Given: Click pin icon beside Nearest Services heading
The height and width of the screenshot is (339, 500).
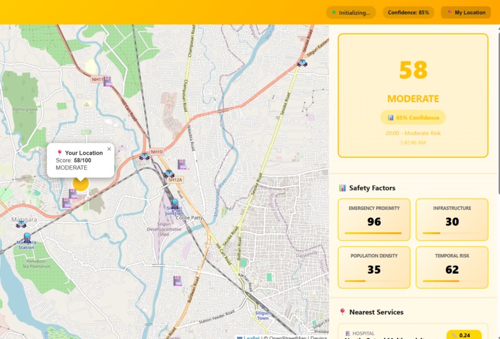Looking at the screenshot, I should pyautogui.click(x=342, y=312).
